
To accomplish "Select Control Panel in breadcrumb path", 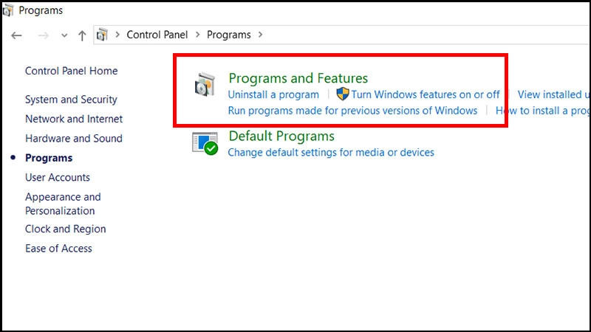I will click(x=157, y=35).
